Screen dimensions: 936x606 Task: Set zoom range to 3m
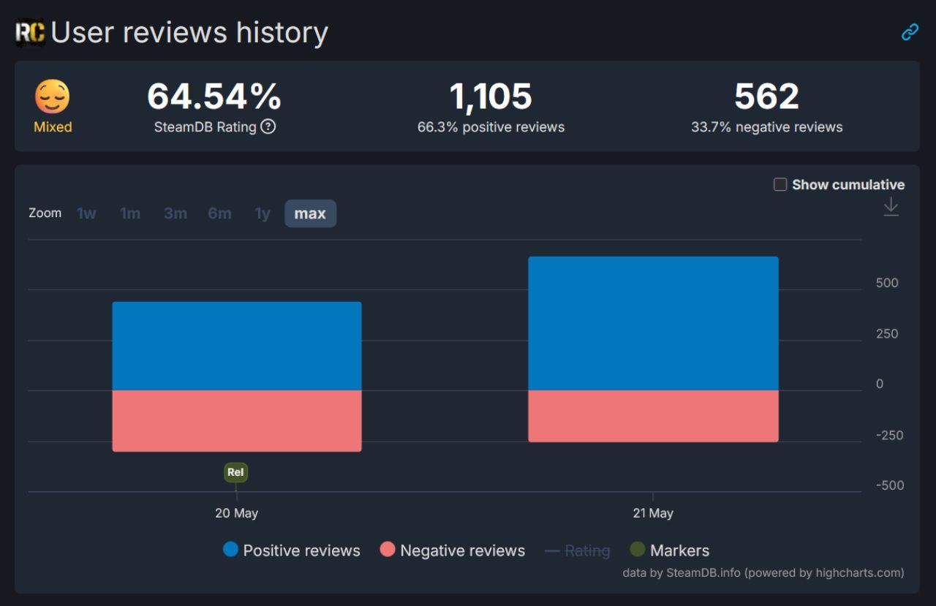pos(175,213)
